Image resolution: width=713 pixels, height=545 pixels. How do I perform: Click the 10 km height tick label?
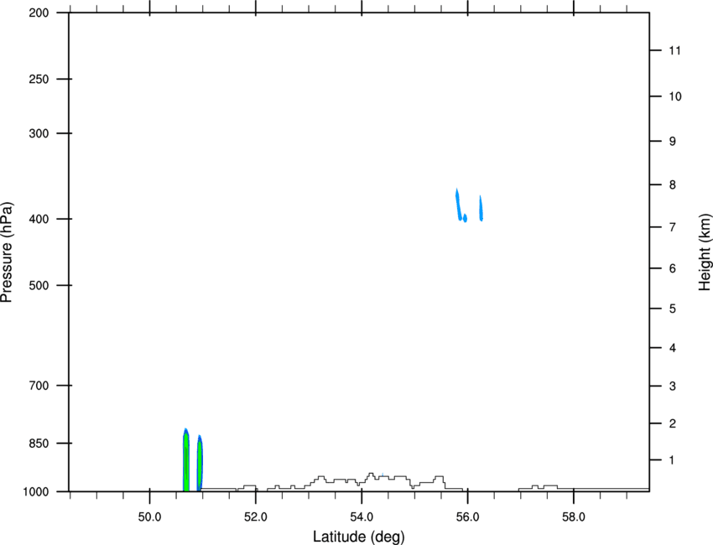coord(675,96)
